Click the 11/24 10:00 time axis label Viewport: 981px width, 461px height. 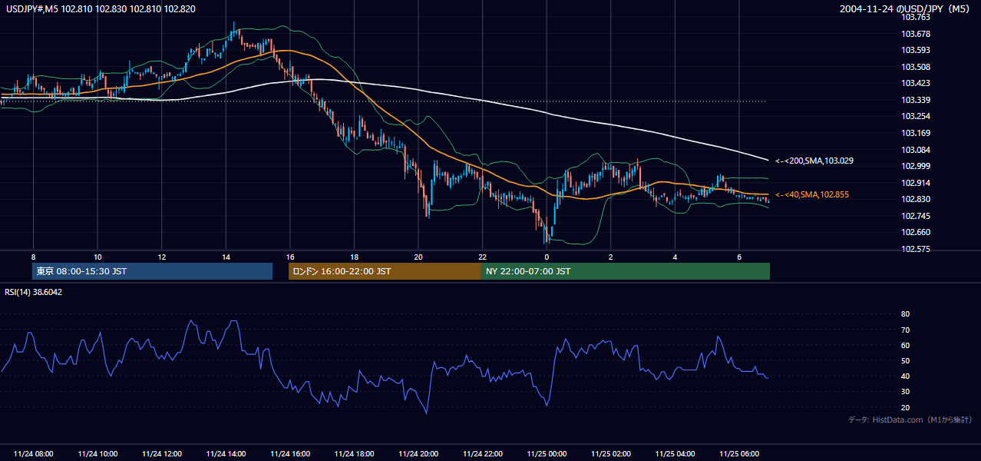tap(97, 454)
